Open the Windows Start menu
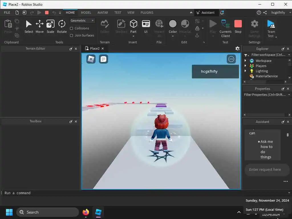This screenshot has height=219, width=292. (9, 212)
